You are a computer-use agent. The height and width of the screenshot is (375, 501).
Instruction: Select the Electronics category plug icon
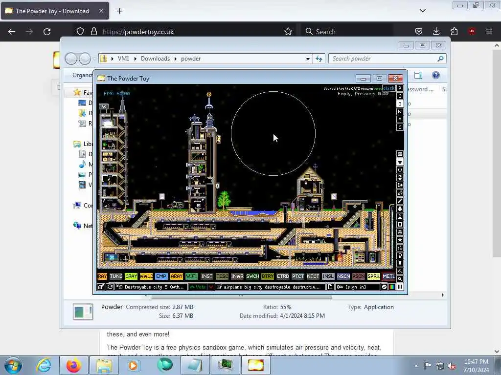400,162
